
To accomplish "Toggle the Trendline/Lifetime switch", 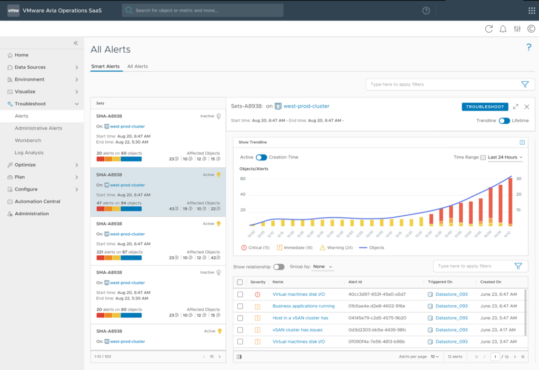I will tap(504, 121).
